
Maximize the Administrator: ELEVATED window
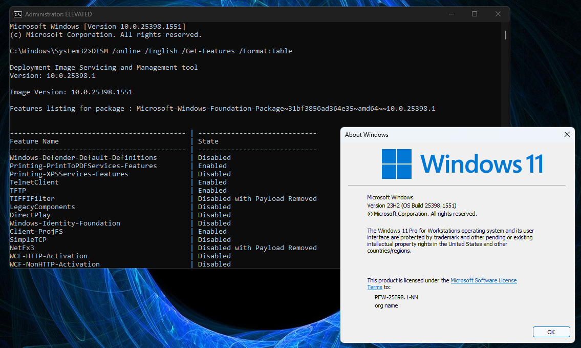click(x=475, y=14)
